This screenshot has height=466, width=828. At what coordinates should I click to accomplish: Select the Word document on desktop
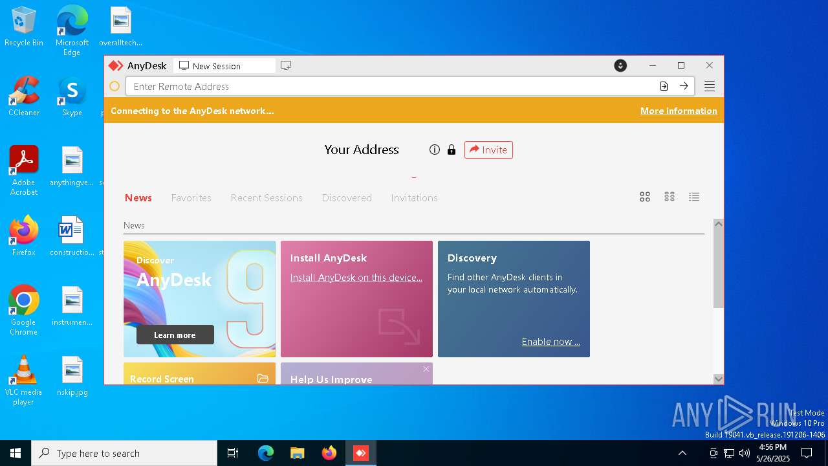(72, 236)
